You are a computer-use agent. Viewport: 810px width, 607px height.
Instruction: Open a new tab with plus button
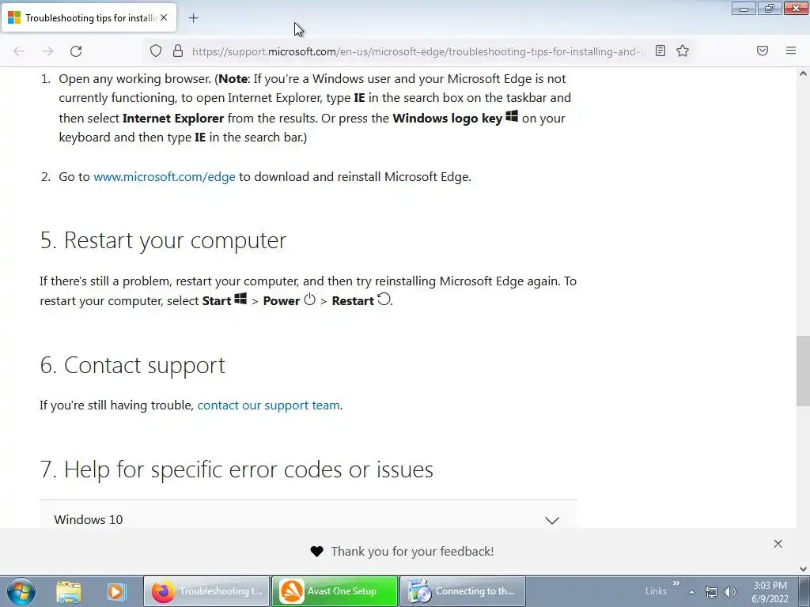point(193,18)
